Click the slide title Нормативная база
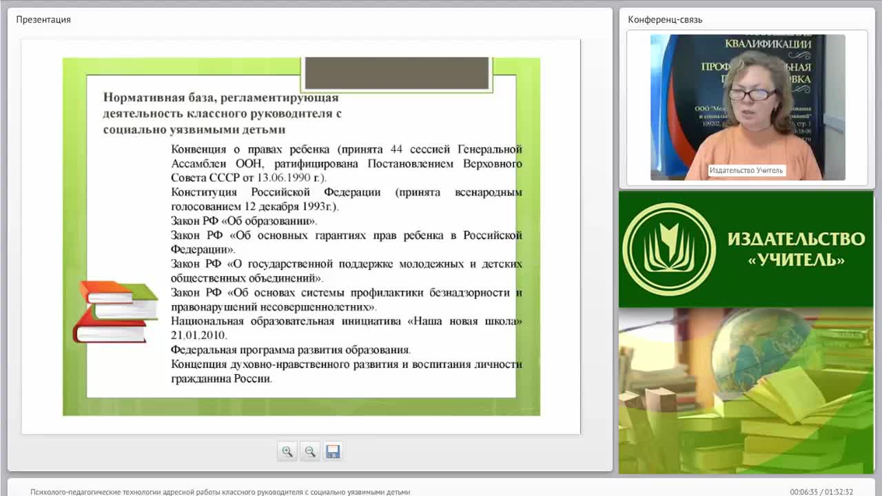Screen dimensions: 882x496 point(223,114)
